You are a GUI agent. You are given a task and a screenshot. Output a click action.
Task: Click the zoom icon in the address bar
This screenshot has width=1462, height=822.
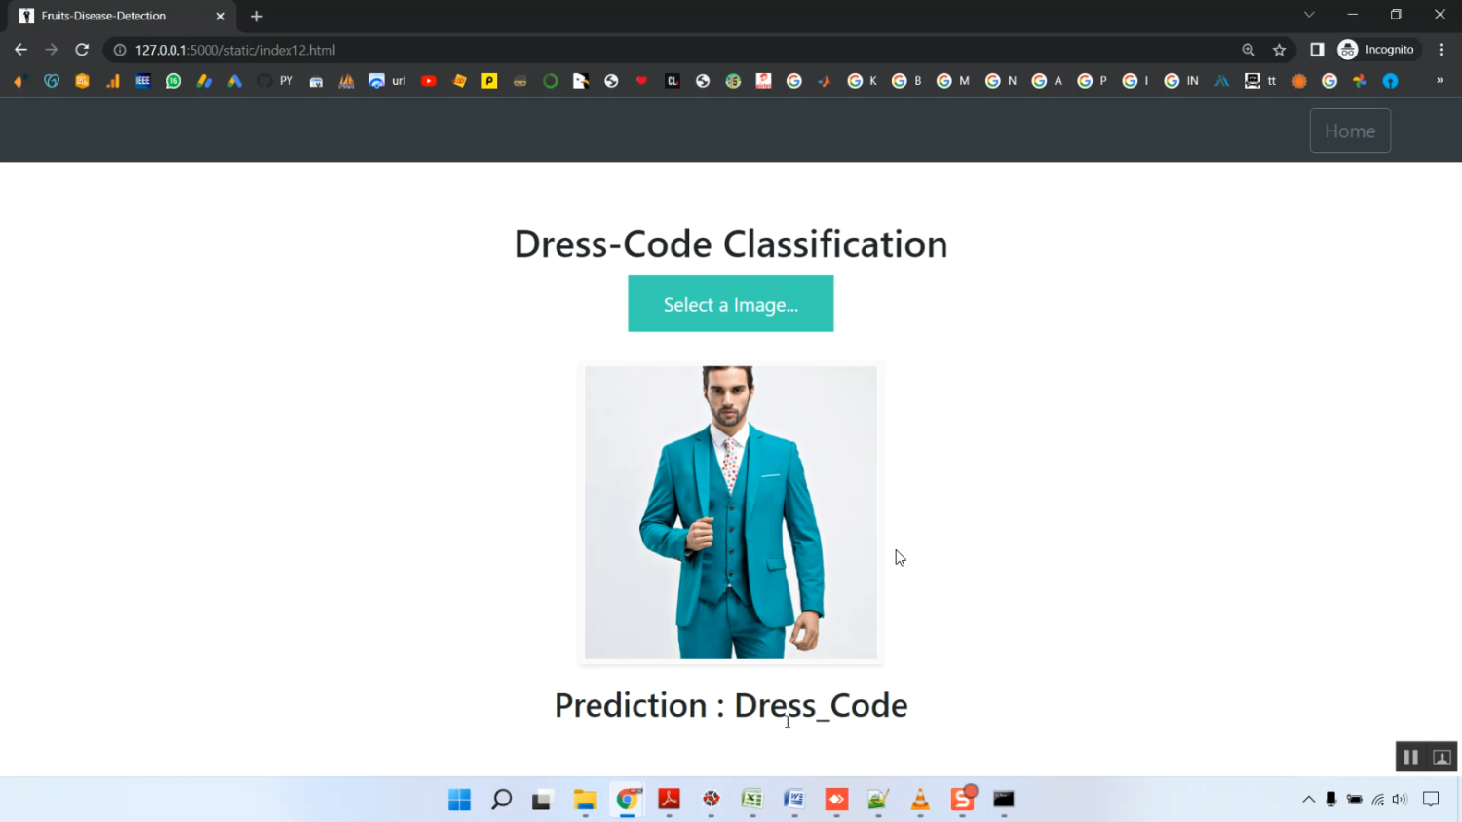pos(1249,50)
